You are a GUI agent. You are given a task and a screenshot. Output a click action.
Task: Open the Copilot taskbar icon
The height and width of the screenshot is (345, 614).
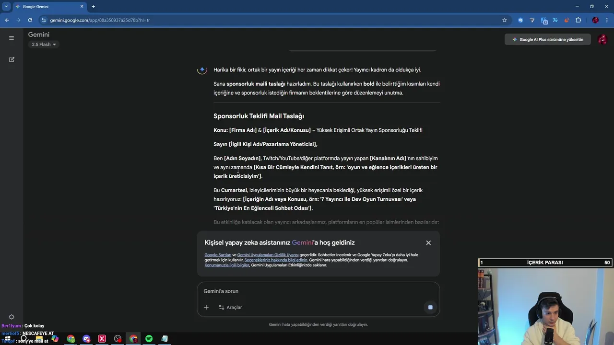pyautogui.click(x=55, y=339)
